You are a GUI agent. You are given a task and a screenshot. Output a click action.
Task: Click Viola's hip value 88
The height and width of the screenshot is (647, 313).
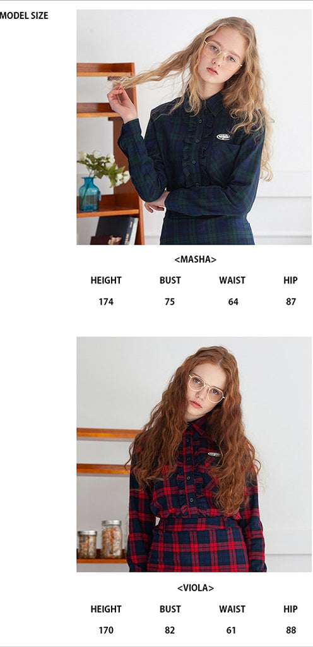click(x=291, y=631)
